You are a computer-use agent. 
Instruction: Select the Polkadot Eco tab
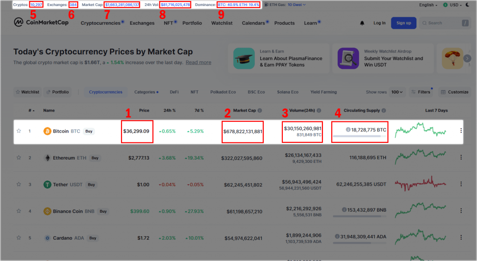(223, 92)
